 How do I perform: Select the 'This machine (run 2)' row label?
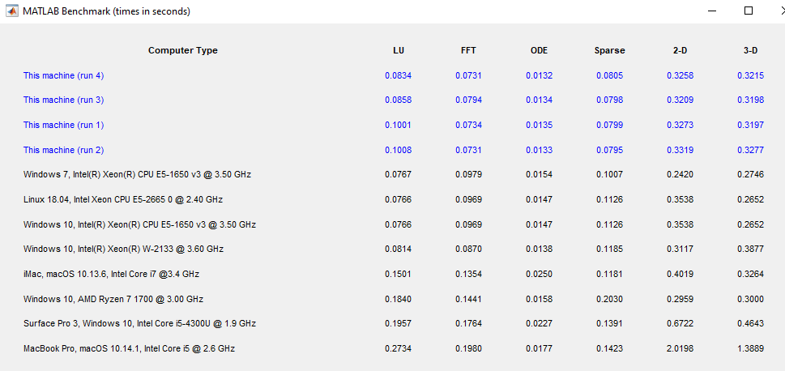63,150
